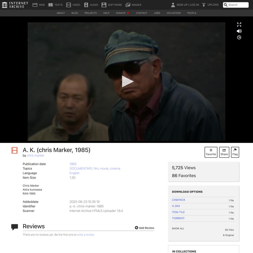The image size is (253, 253).
Task: Click the Software label in navigation
Action: pos(115,5)
